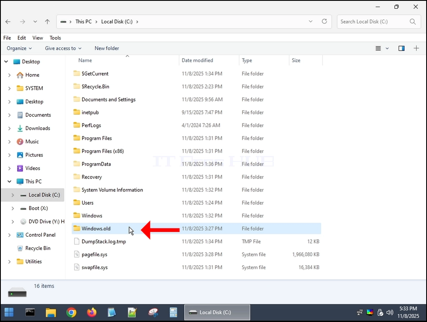Open recent locations dropdown chevron
This screenshot has height=322, width=427.
coord(35,22)
